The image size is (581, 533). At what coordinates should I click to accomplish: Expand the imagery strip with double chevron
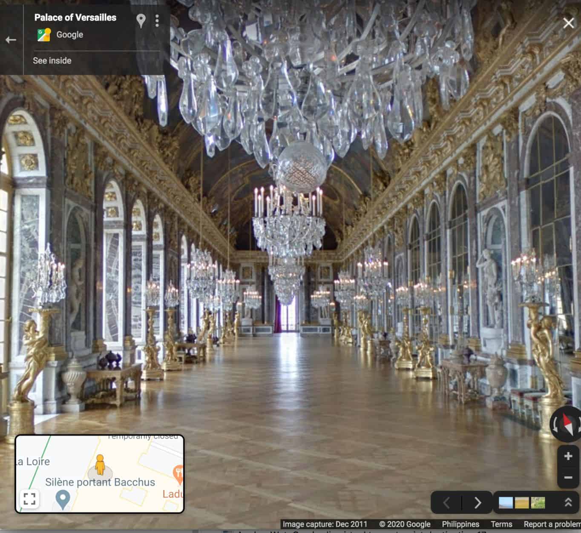click(x=568, y=502)
